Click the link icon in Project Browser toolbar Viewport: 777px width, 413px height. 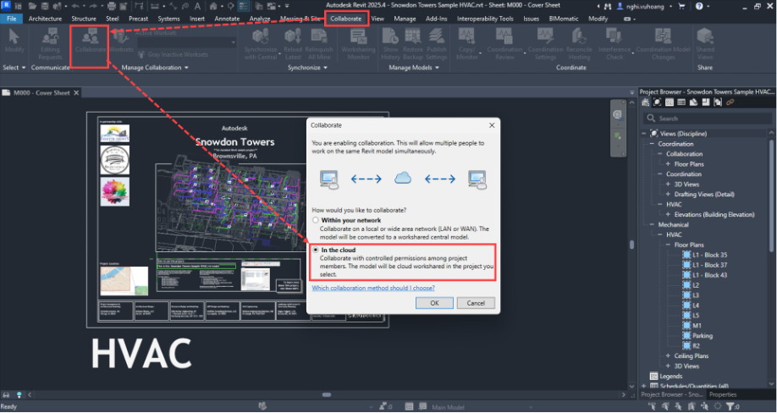click(x=730, y=102)
